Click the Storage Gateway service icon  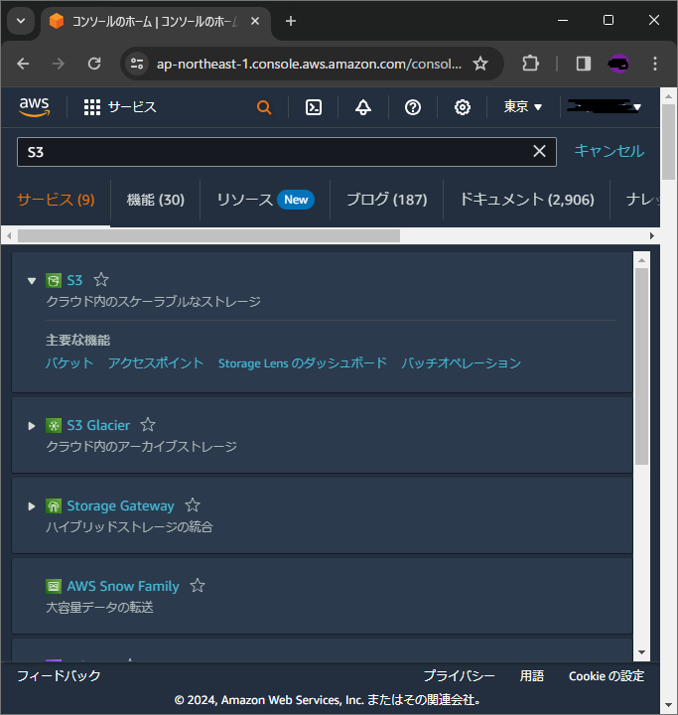pyautogui.click(x=54, y=505)
